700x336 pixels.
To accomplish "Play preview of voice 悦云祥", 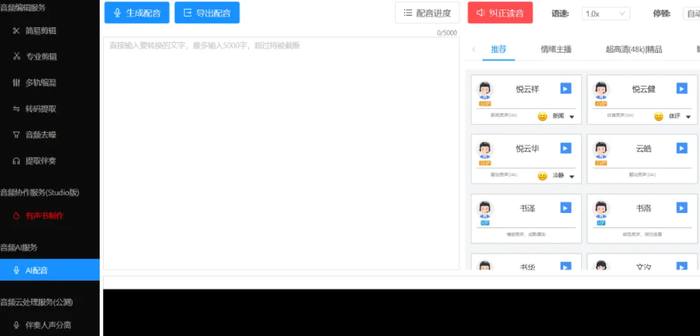I will (566, 88).
